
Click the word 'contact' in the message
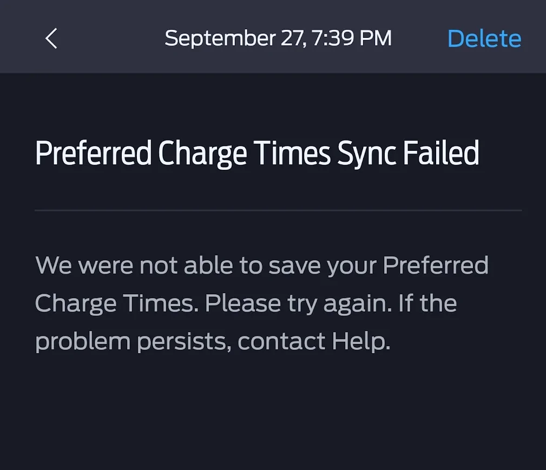[281, 342]
